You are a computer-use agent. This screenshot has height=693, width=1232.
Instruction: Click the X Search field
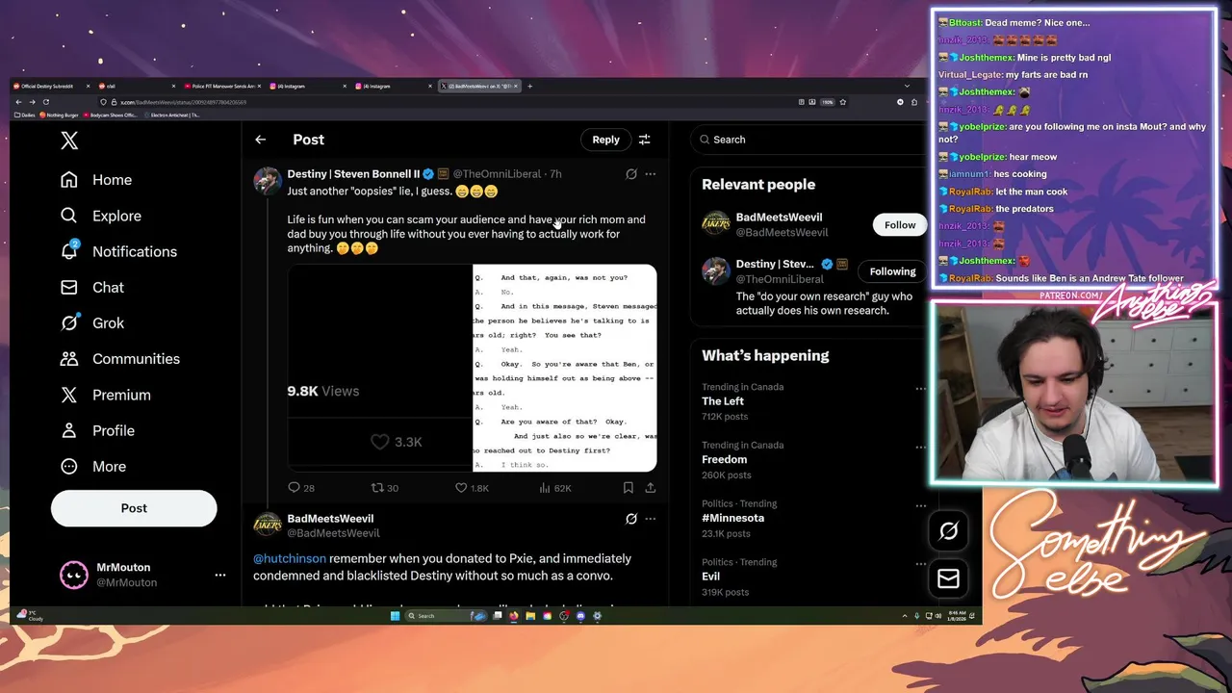point(808,140)
